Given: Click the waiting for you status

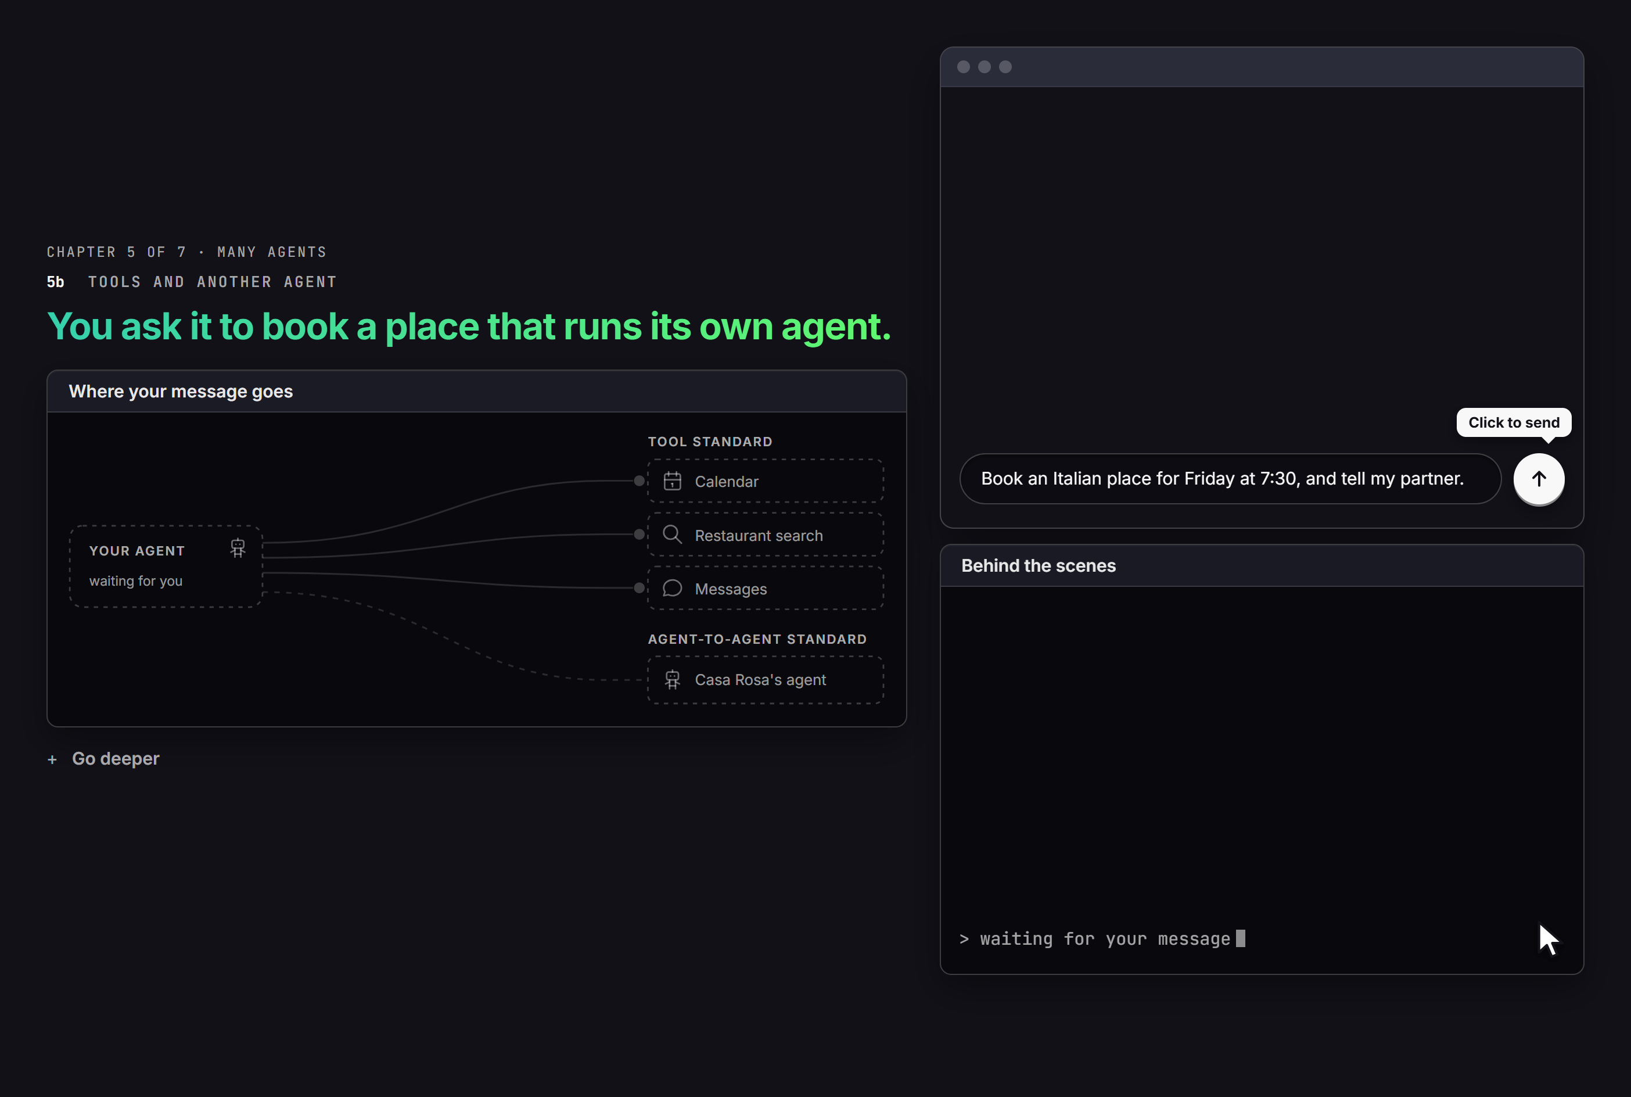Looking at the screenshot, I should [136, 580].
